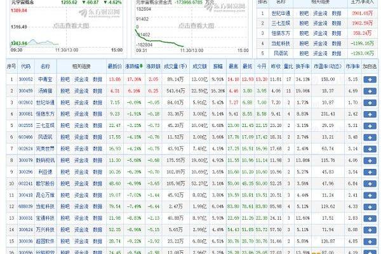Sort by 最新价 column header
The image size is (381, 254).
114,66
